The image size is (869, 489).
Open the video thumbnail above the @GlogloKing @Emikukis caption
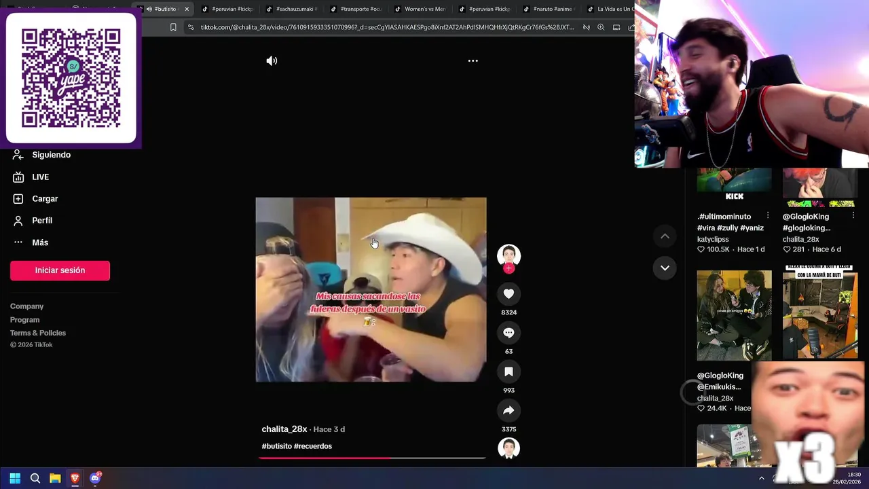click(x=734, y=314)
